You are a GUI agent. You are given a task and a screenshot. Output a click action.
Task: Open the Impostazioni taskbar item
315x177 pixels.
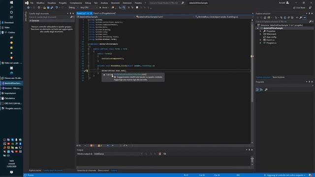click(11, 93)
